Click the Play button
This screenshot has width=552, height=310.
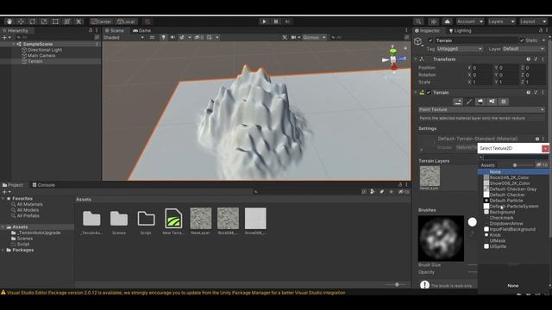264,22
